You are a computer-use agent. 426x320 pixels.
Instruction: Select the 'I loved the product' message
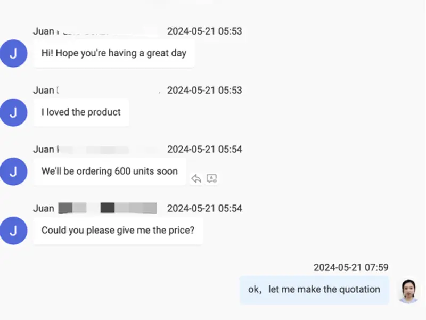point(81,112)
